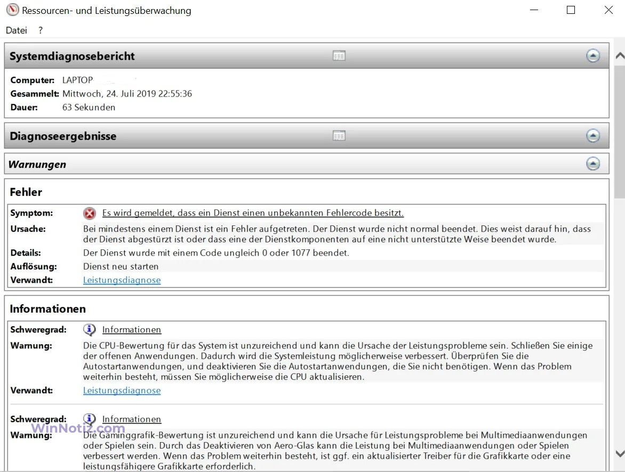Click the 'Gesammelt:' label
This screenshot has width=625, height=472.
pyautogui.click(x=35, y=94)
